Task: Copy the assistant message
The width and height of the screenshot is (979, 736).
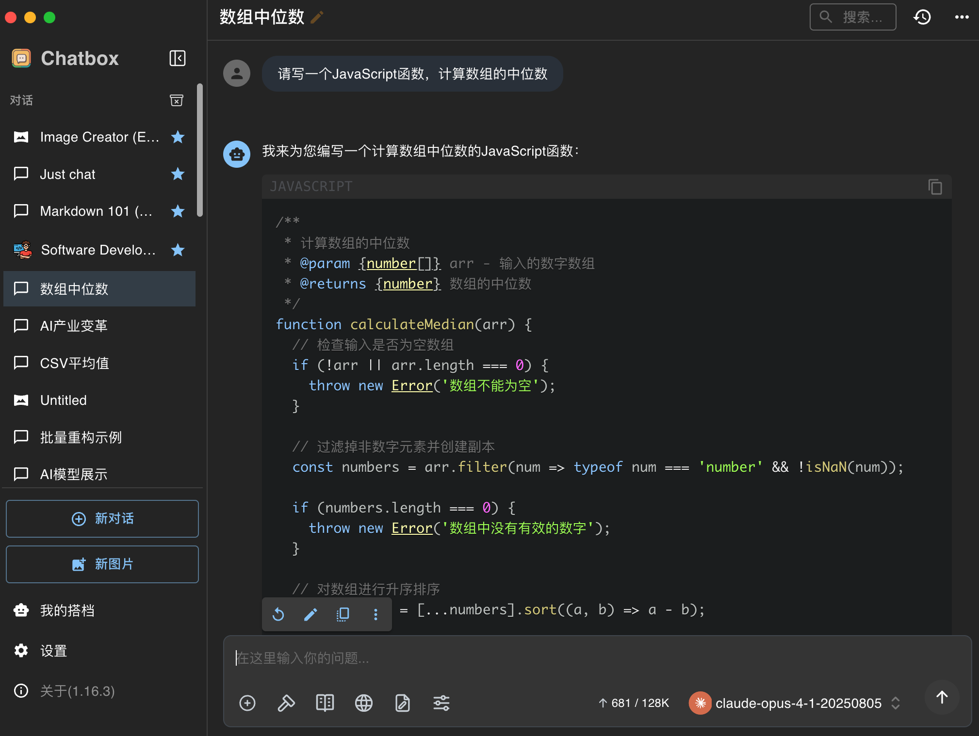Action: click(x=343, y=614)
